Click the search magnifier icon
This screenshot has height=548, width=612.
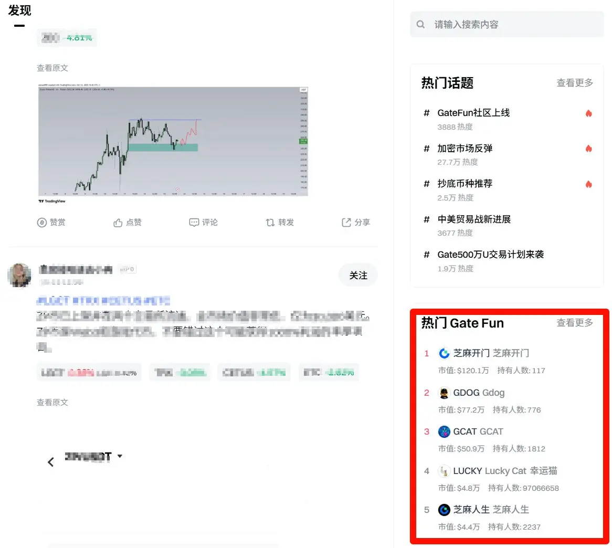(x=420, y=25)
